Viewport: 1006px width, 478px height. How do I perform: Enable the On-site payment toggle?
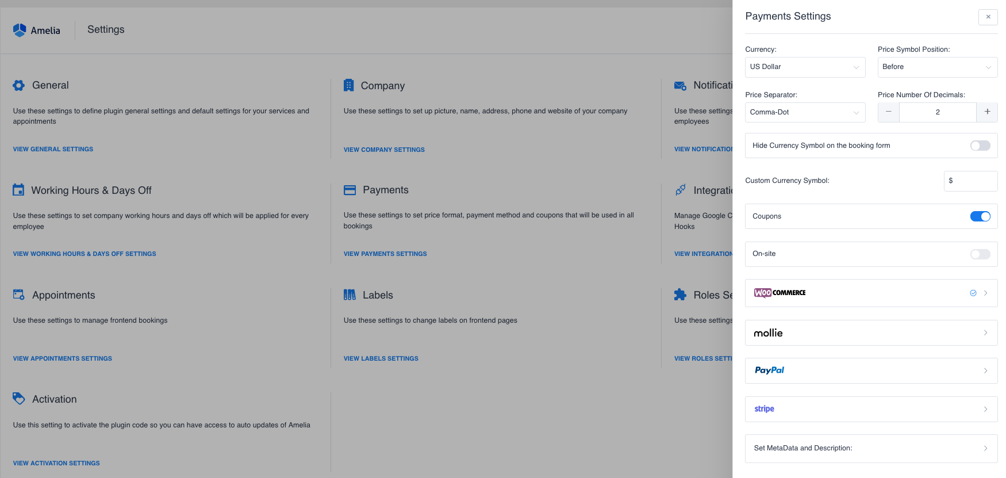point(980,254)
